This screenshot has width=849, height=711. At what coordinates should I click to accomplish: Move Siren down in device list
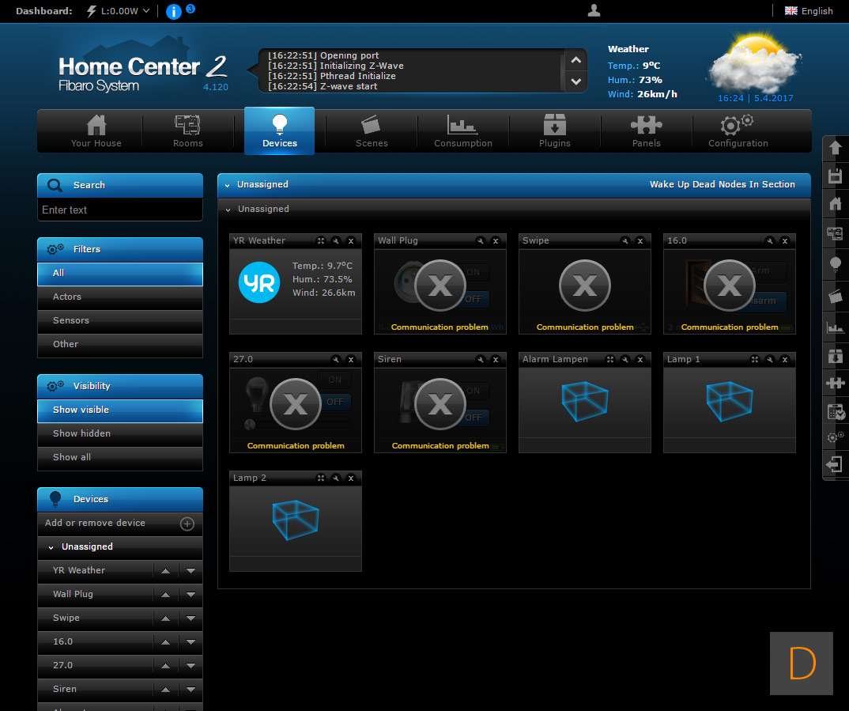191,690
